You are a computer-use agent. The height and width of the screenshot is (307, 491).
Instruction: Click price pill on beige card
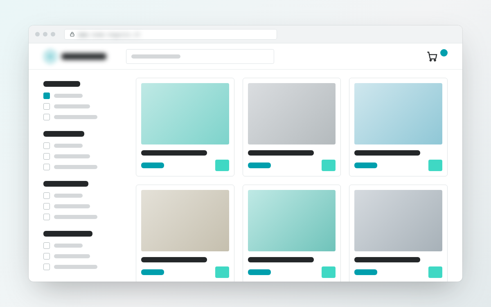(153, 272)
